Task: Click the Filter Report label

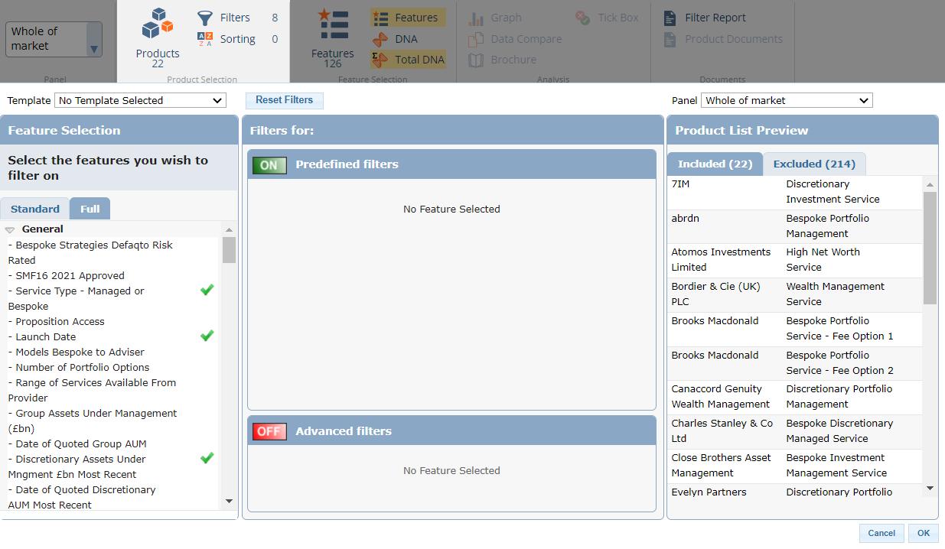Action: (x=715, y=18)
